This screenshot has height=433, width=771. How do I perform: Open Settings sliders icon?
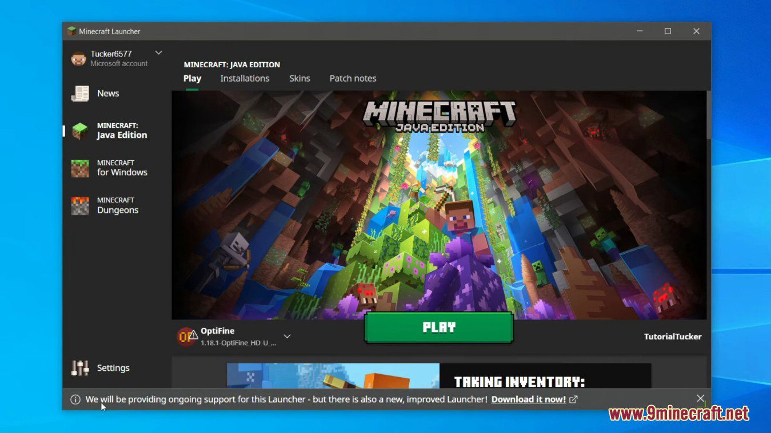(80, 368)
